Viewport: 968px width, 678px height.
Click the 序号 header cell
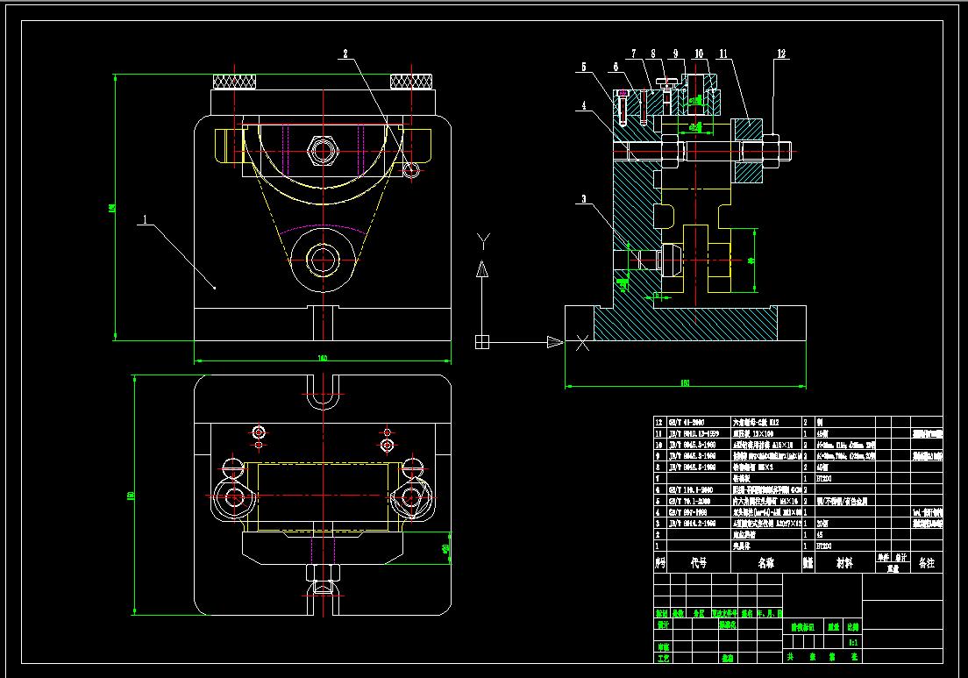tap(660, 563)
